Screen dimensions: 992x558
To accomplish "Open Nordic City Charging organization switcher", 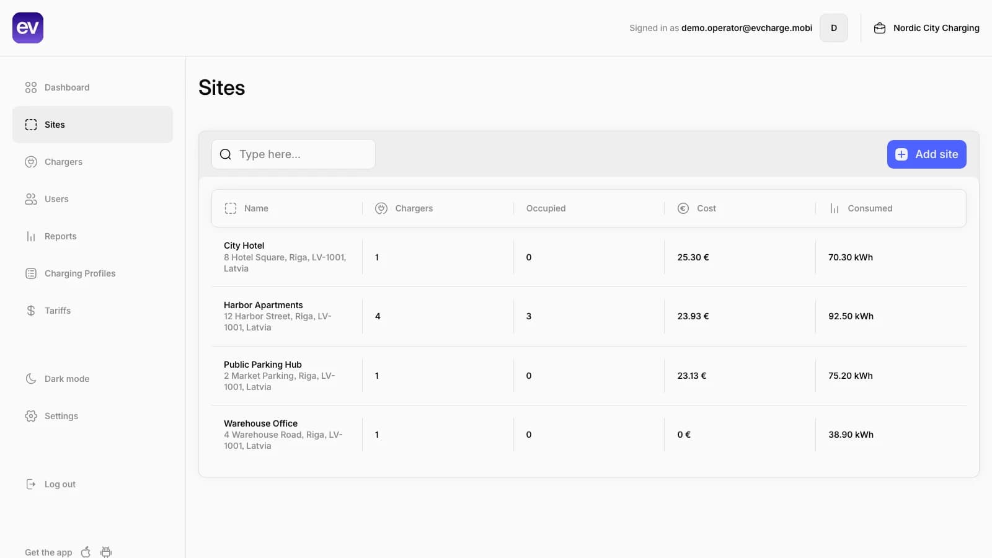I will (x=927, y=28).
